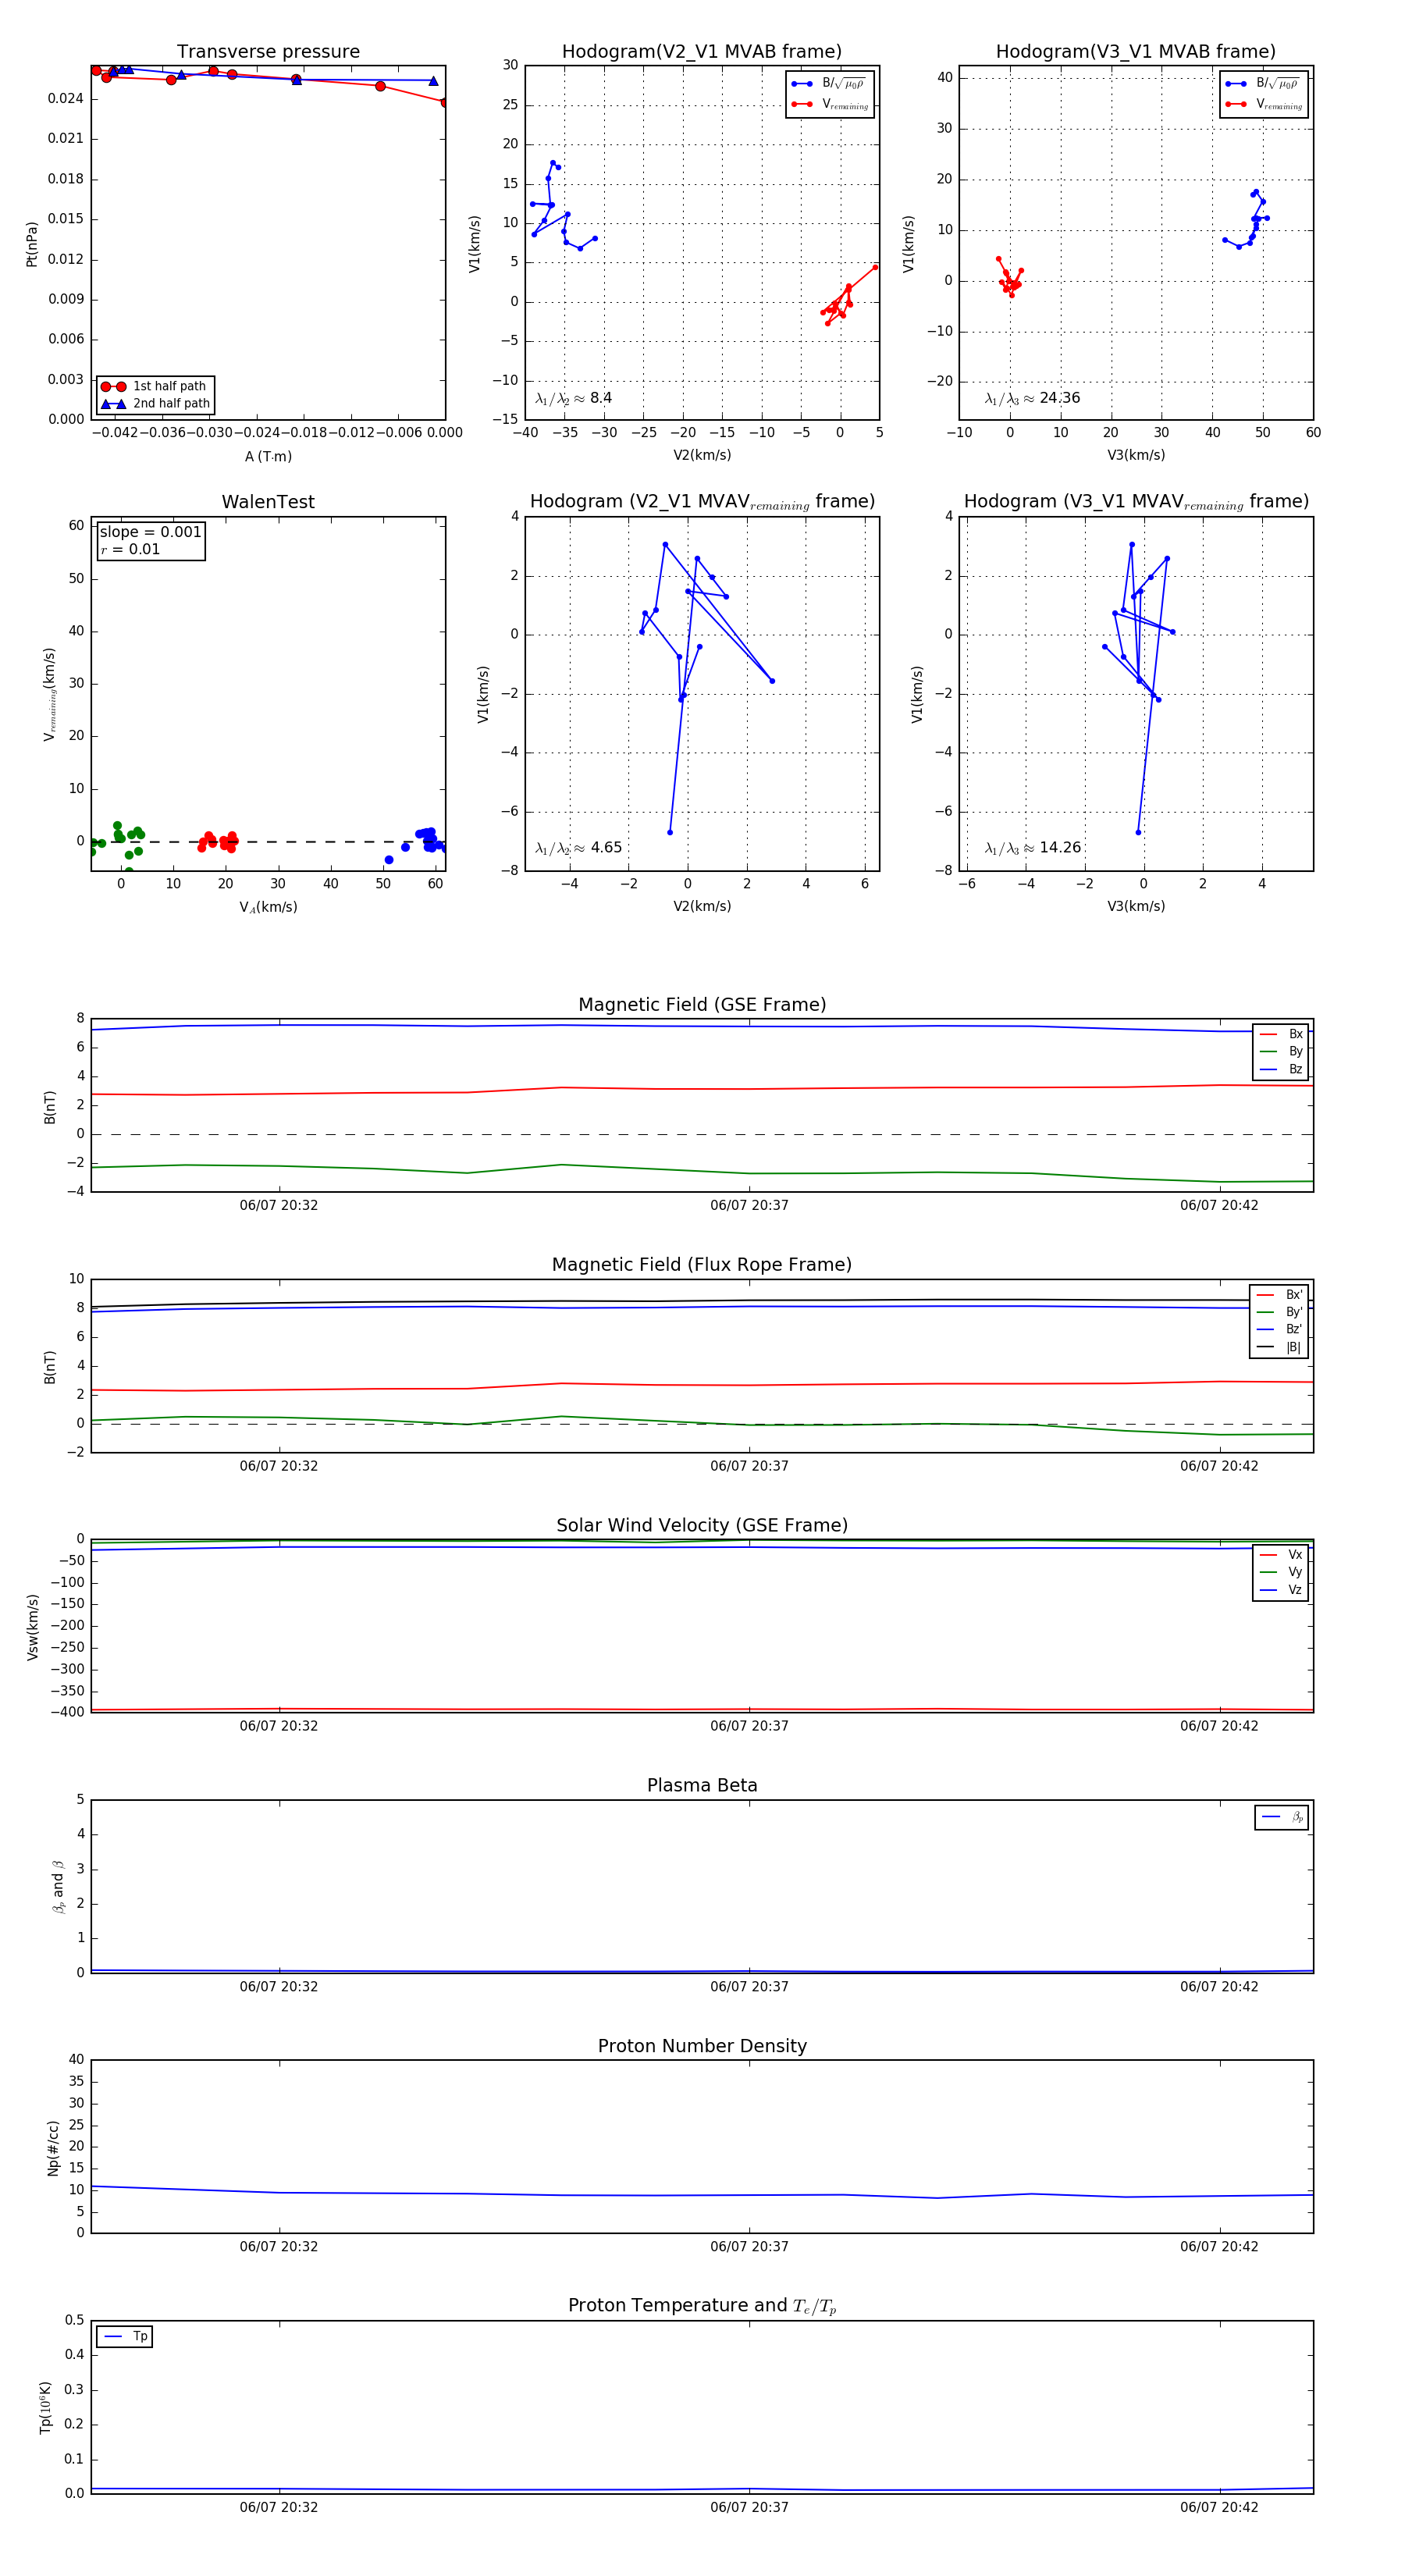Screen dimensions: 1405x2576
Task: Click the "V_A(km/s)" x-axis label in WalenTest
Action: (x=268, y=907)
